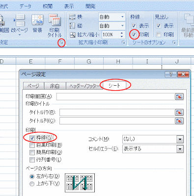Open the シートのオプション dialog launcher

point(174,43)
